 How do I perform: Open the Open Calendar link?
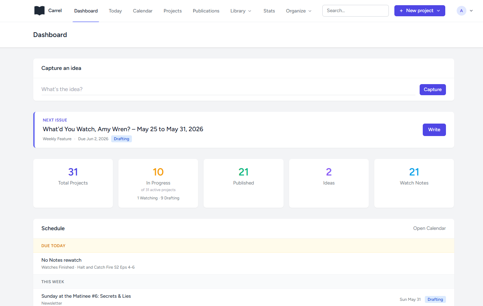tap(429, 228)
